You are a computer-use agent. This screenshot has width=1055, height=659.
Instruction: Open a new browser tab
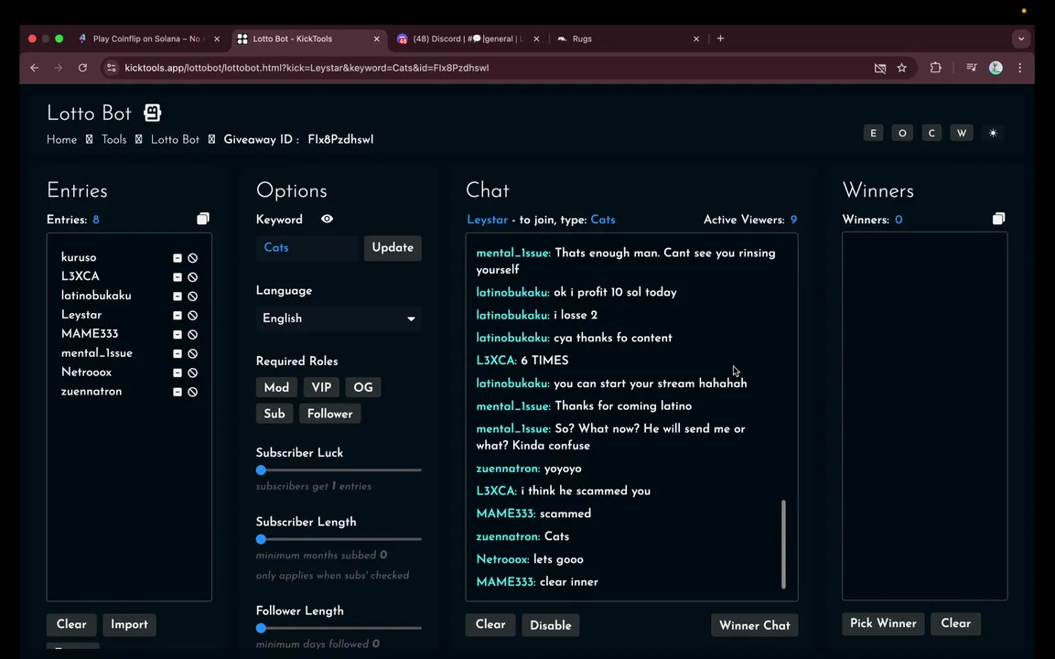pyautogui.click(x=721, y=39)
